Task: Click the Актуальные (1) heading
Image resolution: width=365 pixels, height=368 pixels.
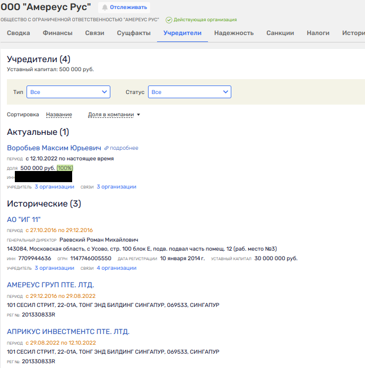Action: [x=38, y=132]
